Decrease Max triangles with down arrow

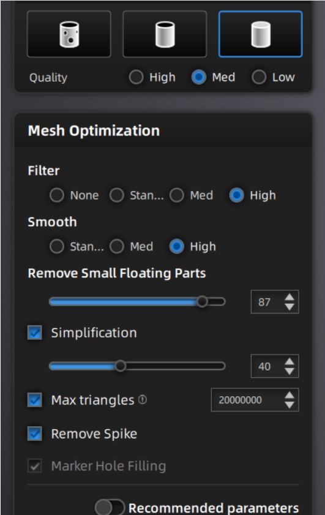290,405
